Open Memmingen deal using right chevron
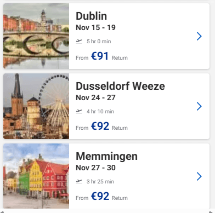Image resolution: width=215 pixels, height=213 pixels. pos(199,176)
